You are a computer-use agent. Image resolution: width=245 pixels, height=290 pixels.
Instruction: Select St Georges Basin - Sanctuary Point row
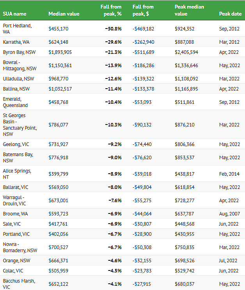(123, 125)
